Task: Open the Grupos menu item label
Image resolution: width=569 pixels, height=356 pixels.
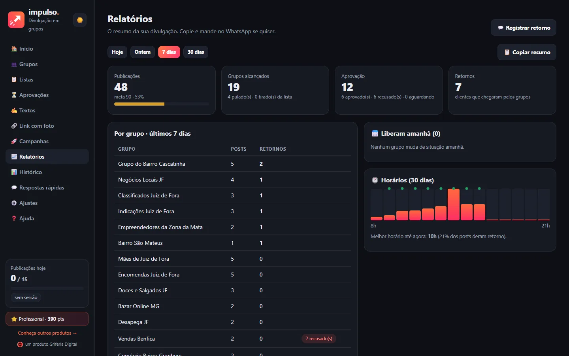Action: point(28,64)
